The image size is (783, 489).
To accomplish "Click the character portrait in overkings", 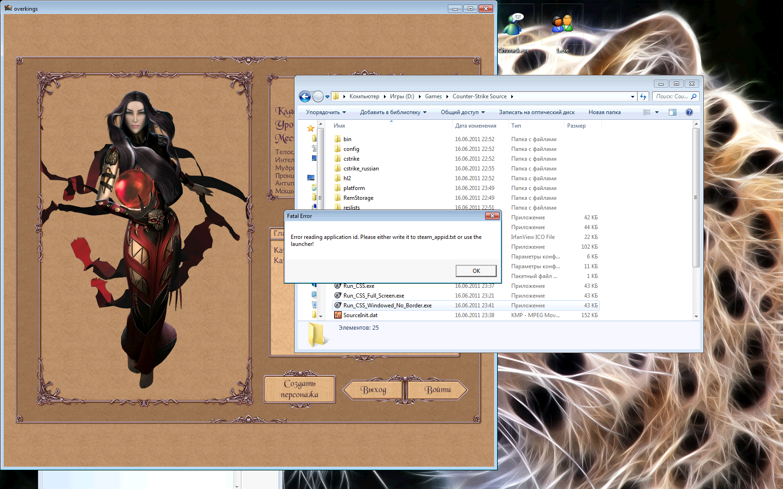I will (x=144, y=238).
